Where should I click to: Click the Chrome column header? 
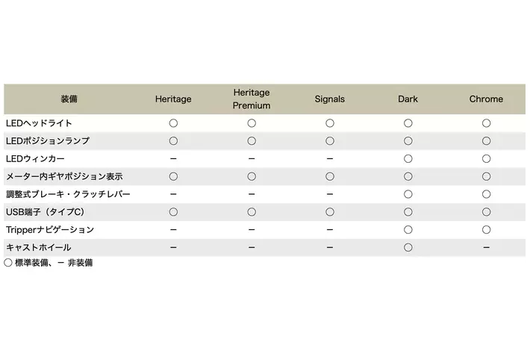(x=487, y=99)
